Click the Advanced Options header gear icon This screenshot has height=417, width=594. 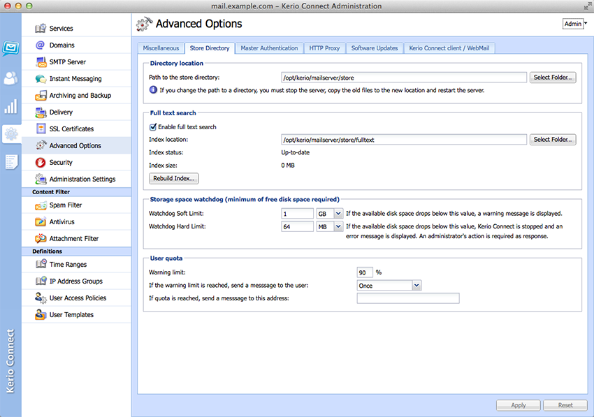pos(145,24)
